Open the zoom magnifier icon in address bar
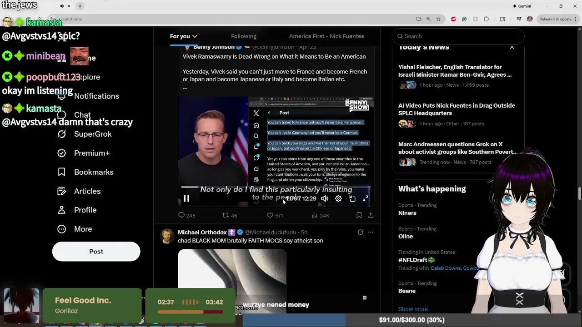 click(x=428, y=19)
